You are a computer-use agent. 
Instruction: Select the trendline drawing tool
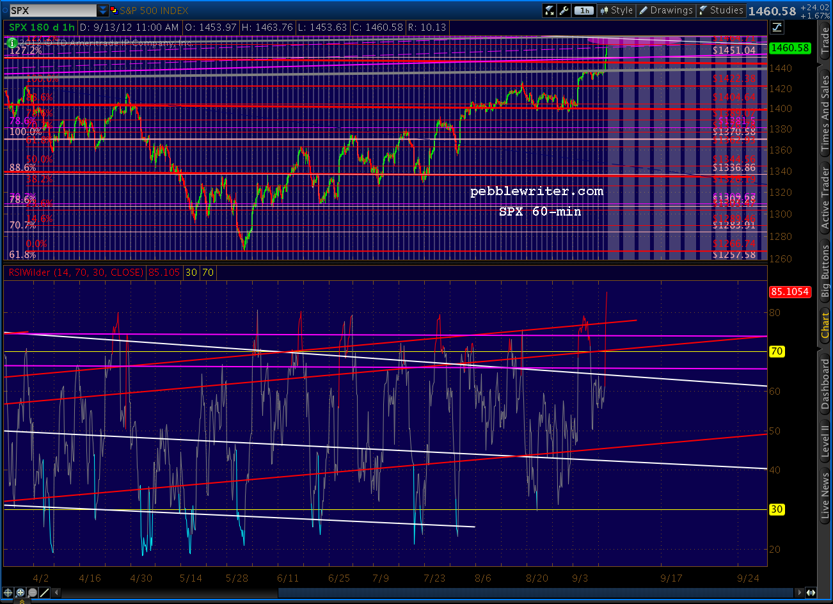44,593
